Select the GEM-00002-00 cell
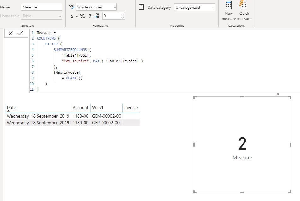Screen dimensions: 300x201 click(x=107, y=116)
